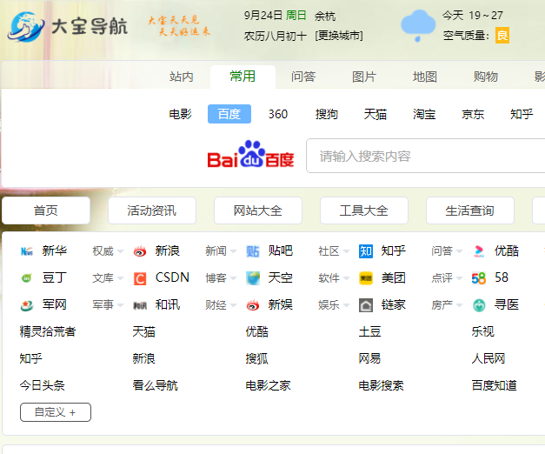Image resolution: width=545 pixels, height=454 pixels.
Task: Select the 搜狗 search engine
Action: point(326,114)
